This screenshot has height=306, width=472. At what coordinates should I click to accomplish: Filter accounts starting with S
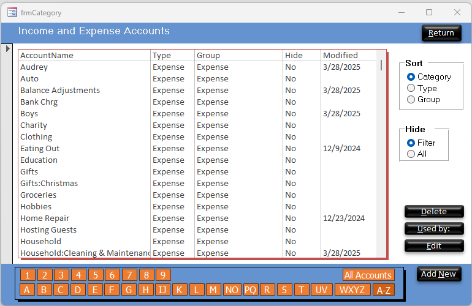(x=284, y=290)
